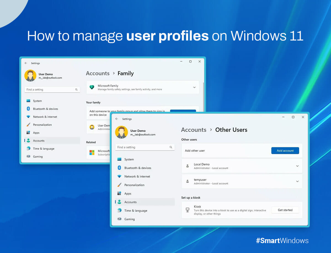
Task: Expand the tempuser account entry
Action: tap(297, 181)
